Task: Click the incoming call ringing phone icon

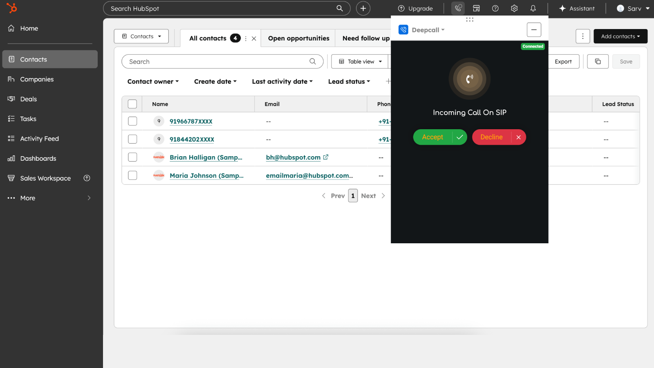Action: click(x=470, y=79)
